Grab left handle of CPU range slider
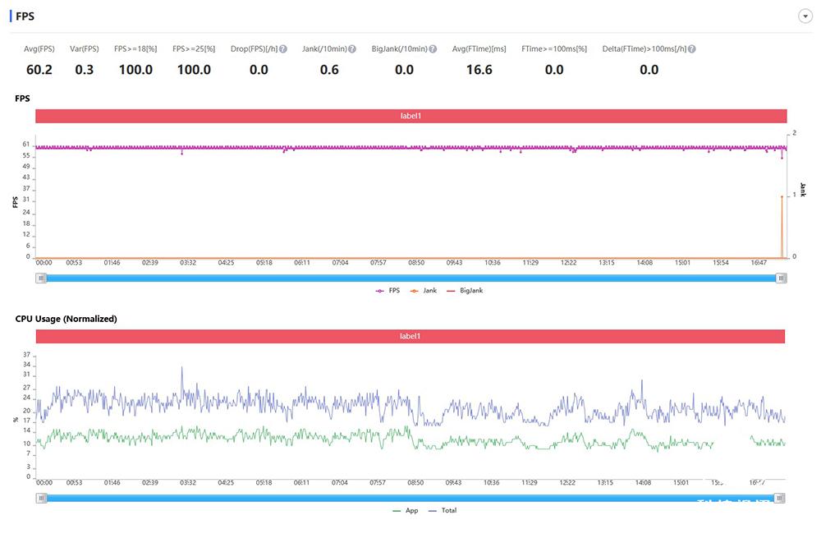The height and width of the screenshot is (543, 821). pyautogui.click(x=41, y=499)
